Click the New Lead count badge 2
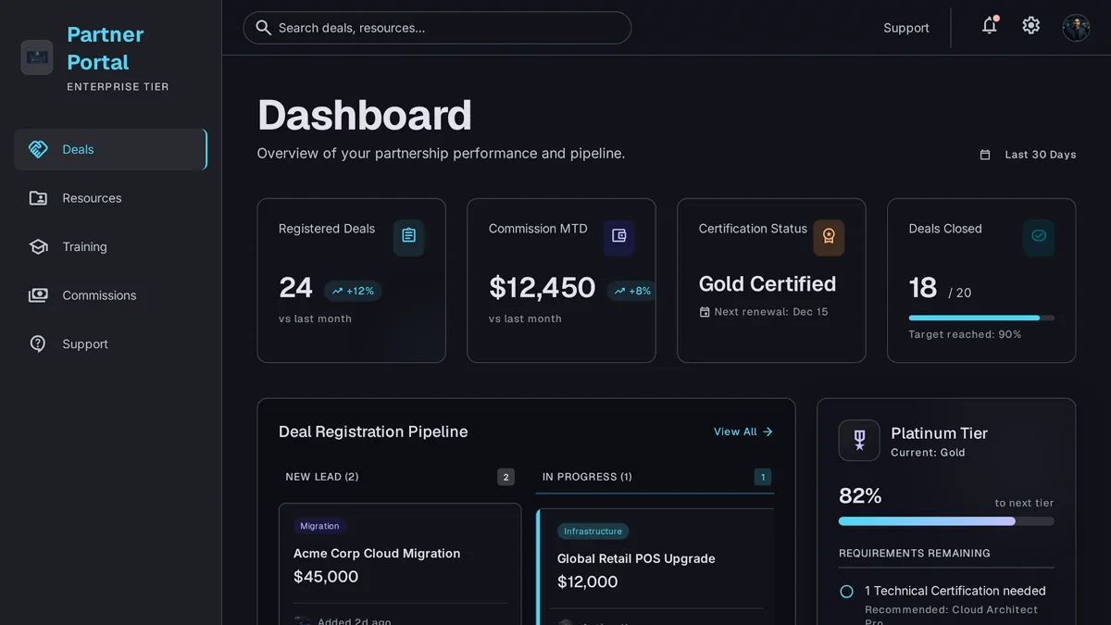The height and width of the screenshot is (625, 1111). 506,478
